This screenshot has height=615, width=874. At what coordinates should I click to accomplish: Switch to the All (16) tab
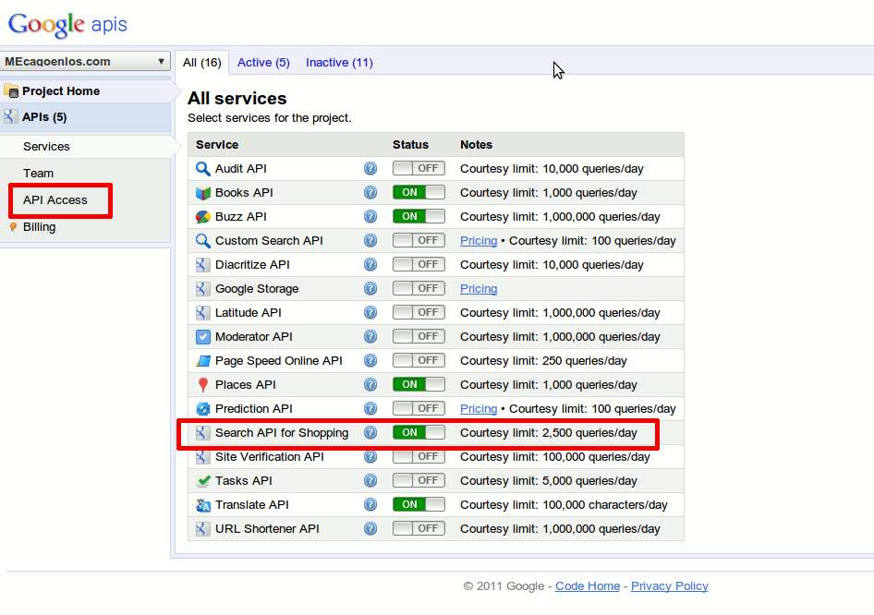201,63
